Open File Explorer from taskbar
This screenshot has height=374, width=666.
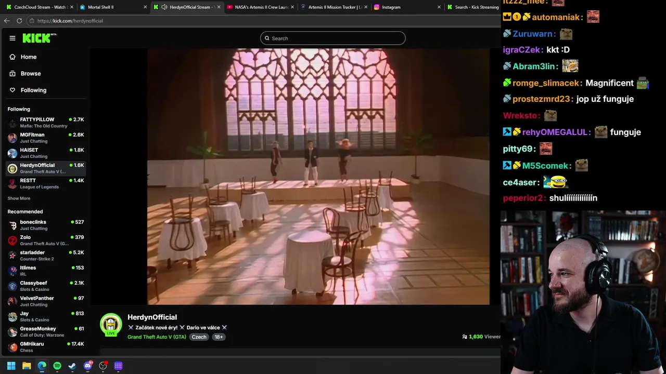pos(27,366)
